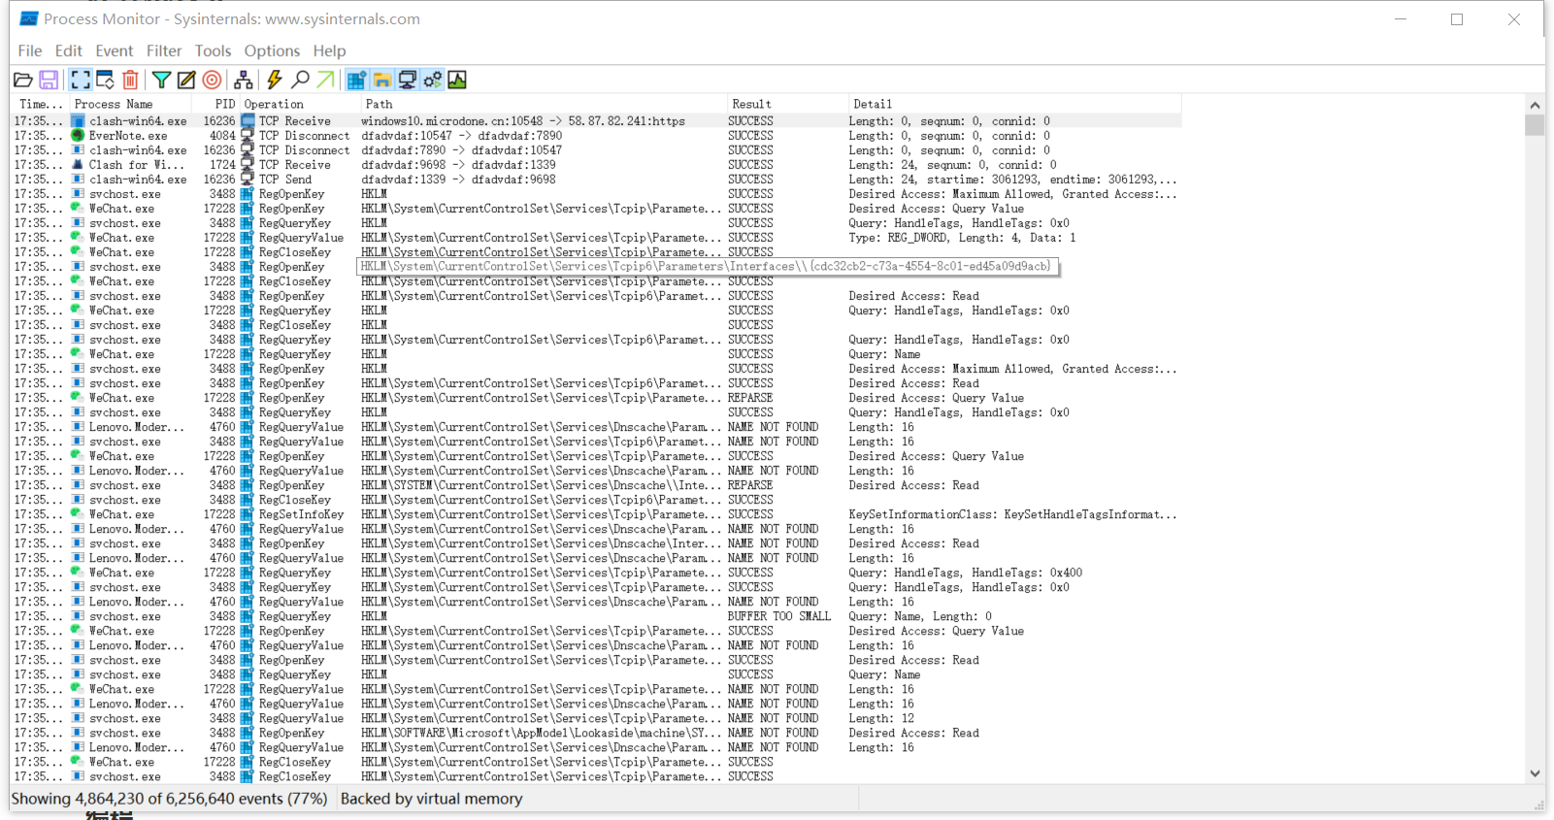Select the RegSetInfoKey operation row
Image resolution: width=1554 pixels, height=820 pixels.
click(x=596, y=514)
